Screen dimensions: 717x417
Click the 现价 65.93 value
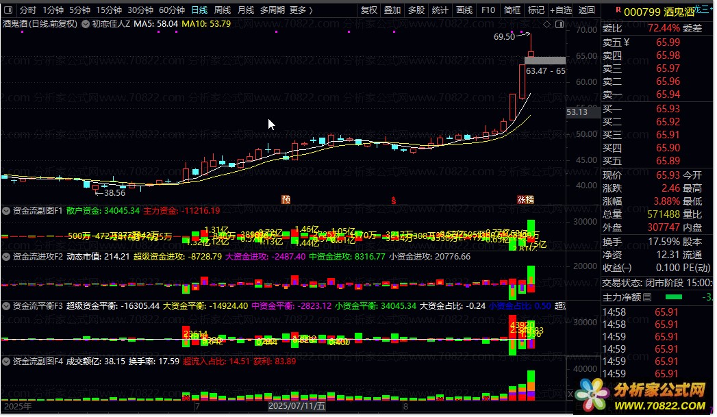point(668,175)
